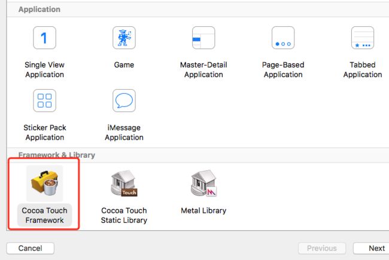Click the "Tabbed Application" label

(x=363, y=70)
